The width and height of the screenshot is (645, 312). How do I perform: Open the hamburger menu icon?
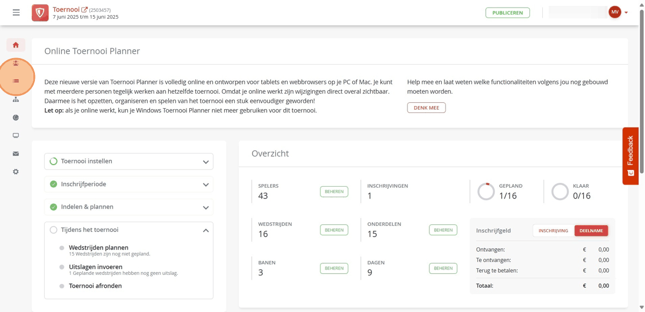(16, 12)
